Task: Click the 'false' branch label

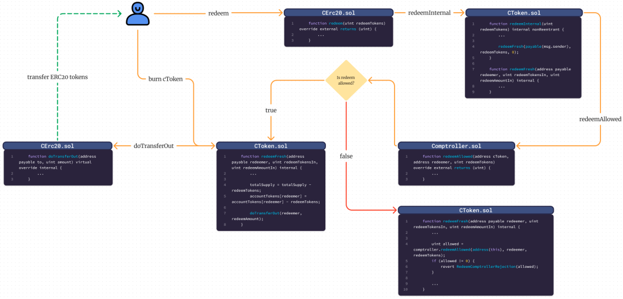Action: pyautogui.click(x=346, y=156)
